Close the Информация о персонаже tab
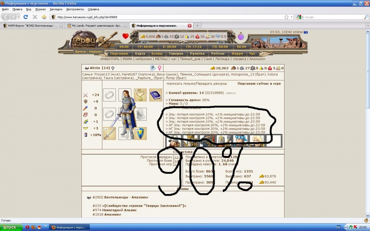This screenshot has height=231, width=370. (x=190, y=25)
